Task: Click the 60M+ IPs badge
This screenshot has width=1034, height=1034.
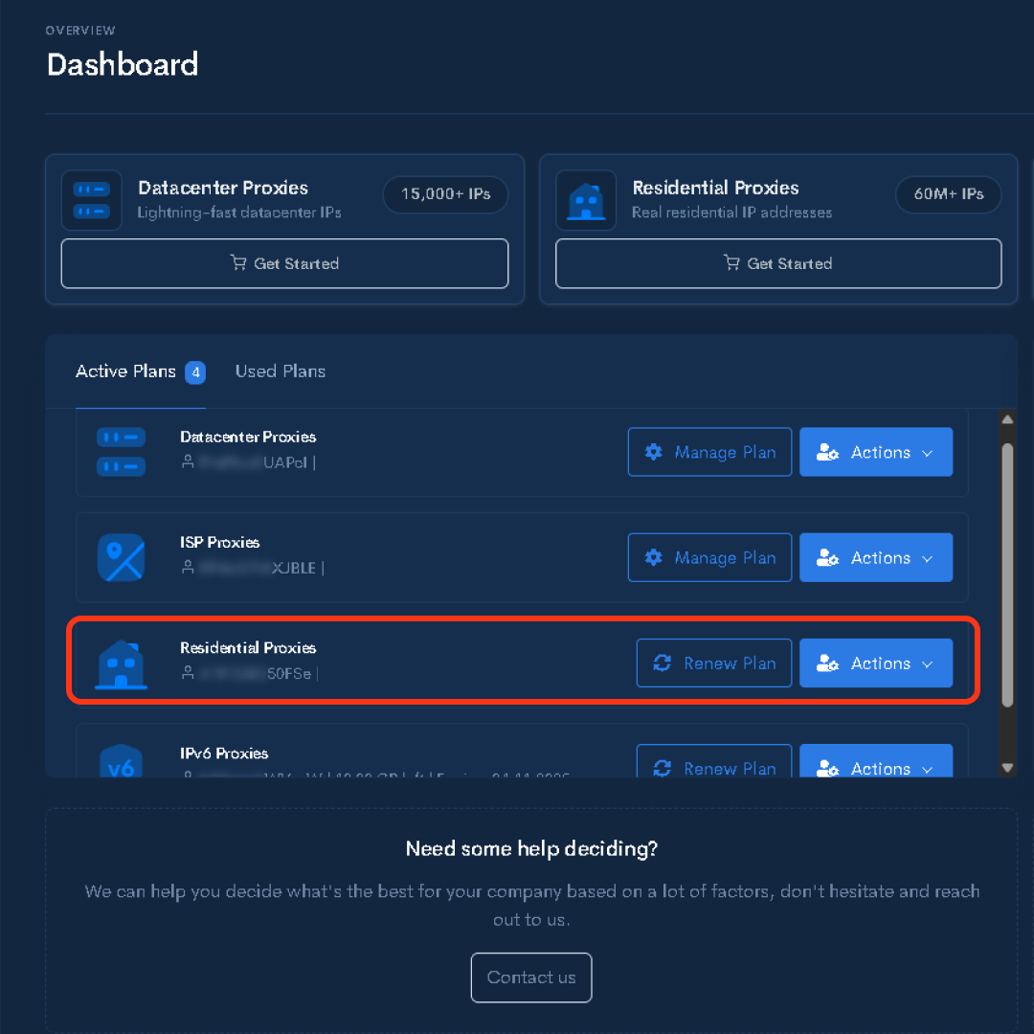Action: coord(948,194)
